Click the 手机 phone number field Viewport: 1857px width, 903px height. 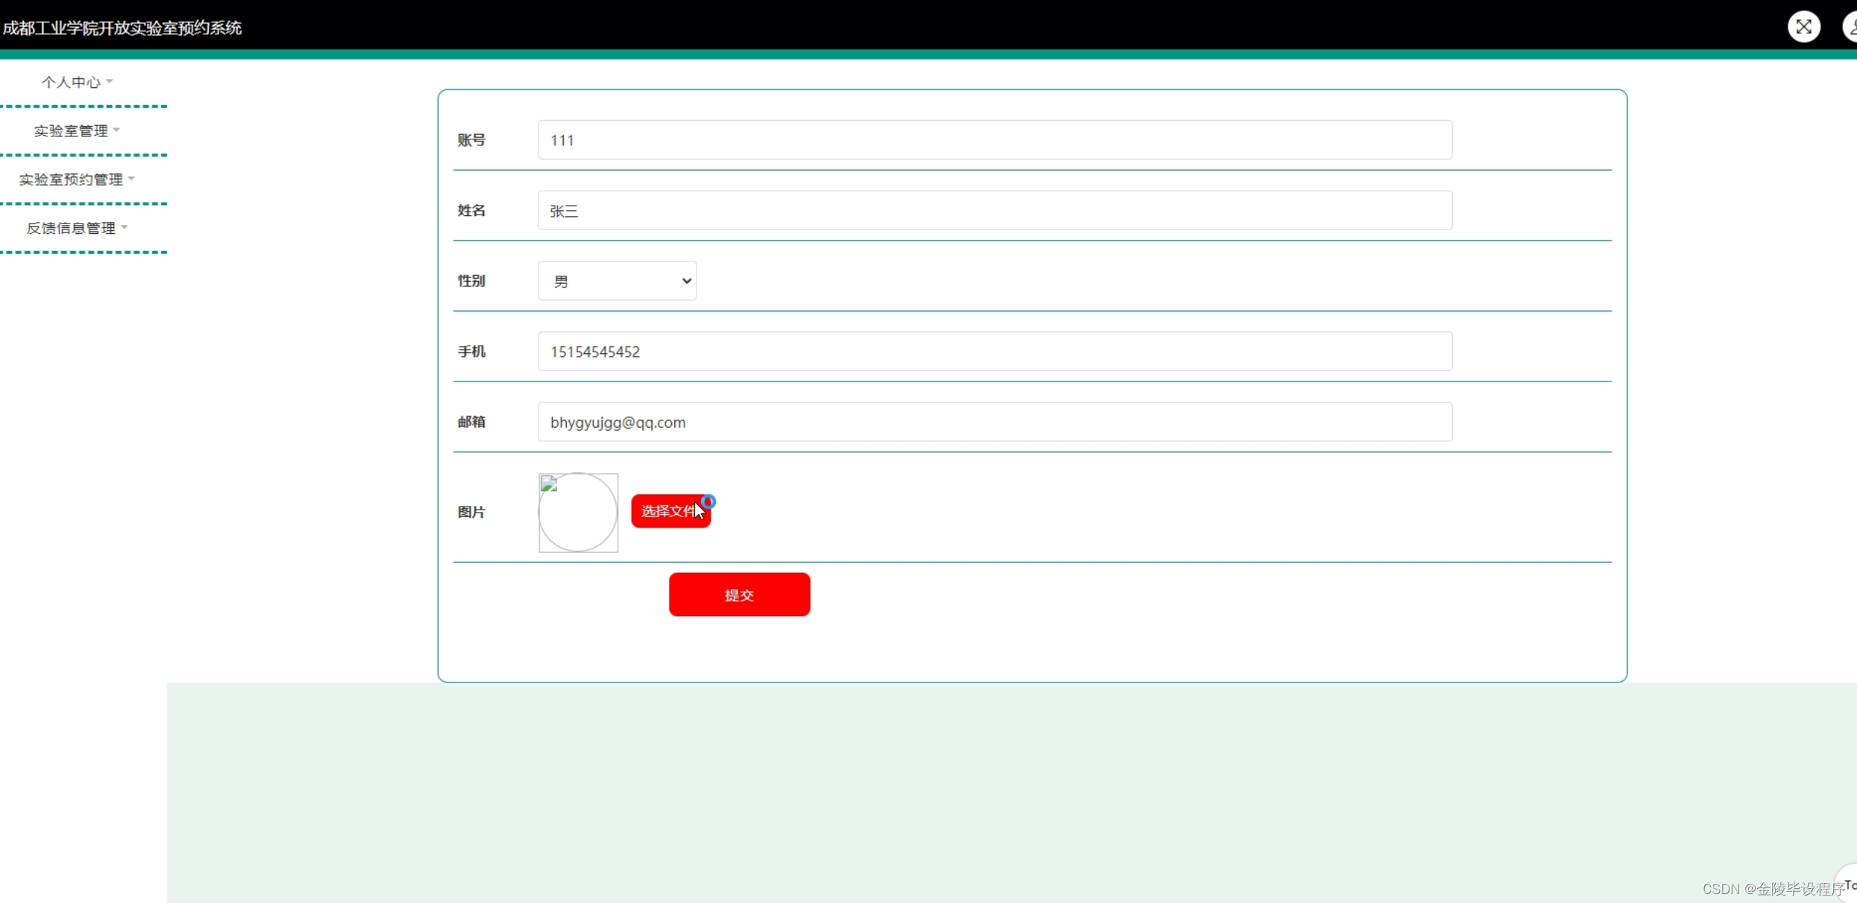pyautogui.click(x=995, y=351)
